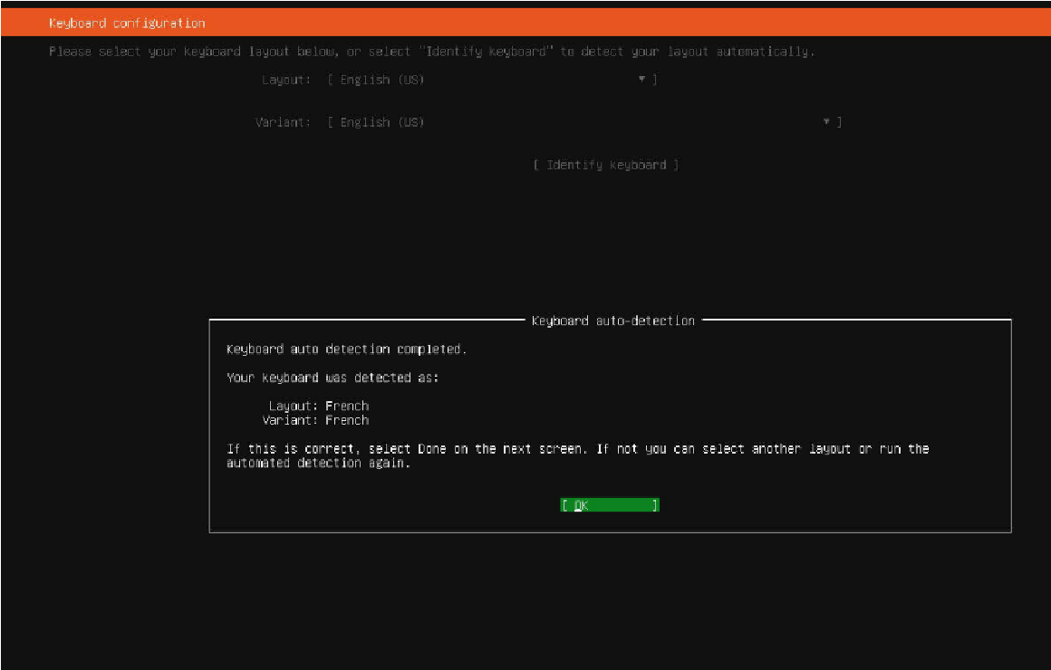Click the Keyboard auto-detection dialog title
Viewport: 1051px width, 670px height.
click(x=612, y=321)
